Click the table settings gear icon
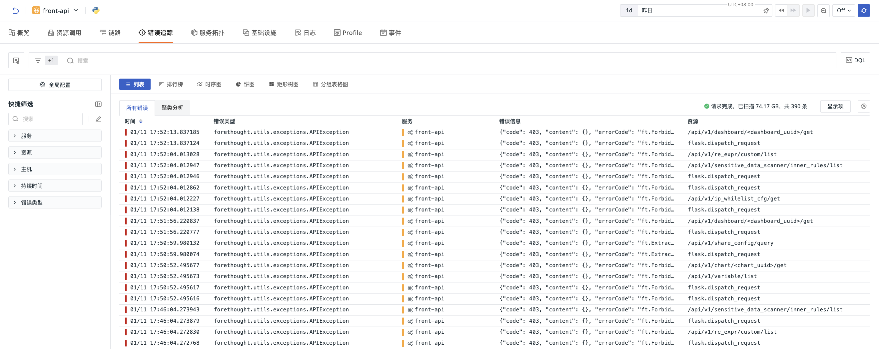The image size is (879, 349). click(864, 107)
